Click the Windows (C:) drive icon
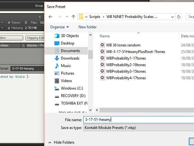Screen dimensions: 194x146 point(57,88)
